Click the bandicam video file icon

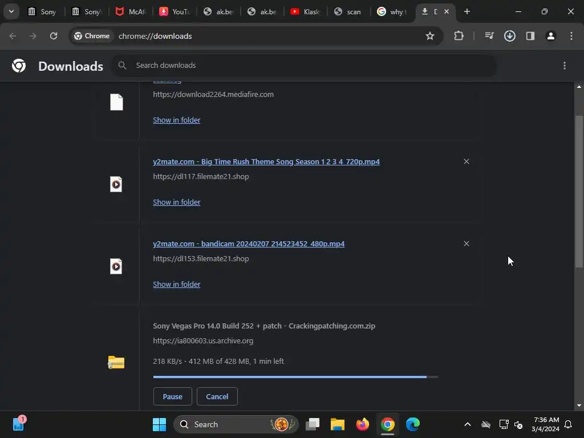pyautogui.click(x=116, y=266)
